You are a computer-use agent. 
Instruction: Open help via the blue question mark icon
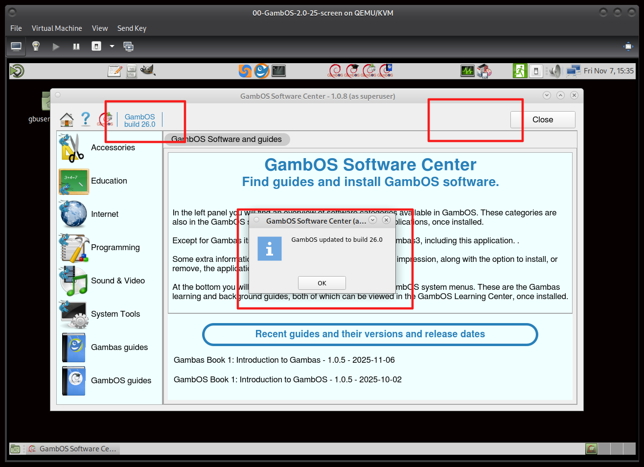point(86,119)
